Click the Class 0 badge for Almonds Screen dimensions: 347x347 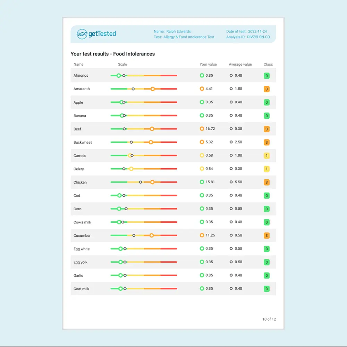click(266, 76)
